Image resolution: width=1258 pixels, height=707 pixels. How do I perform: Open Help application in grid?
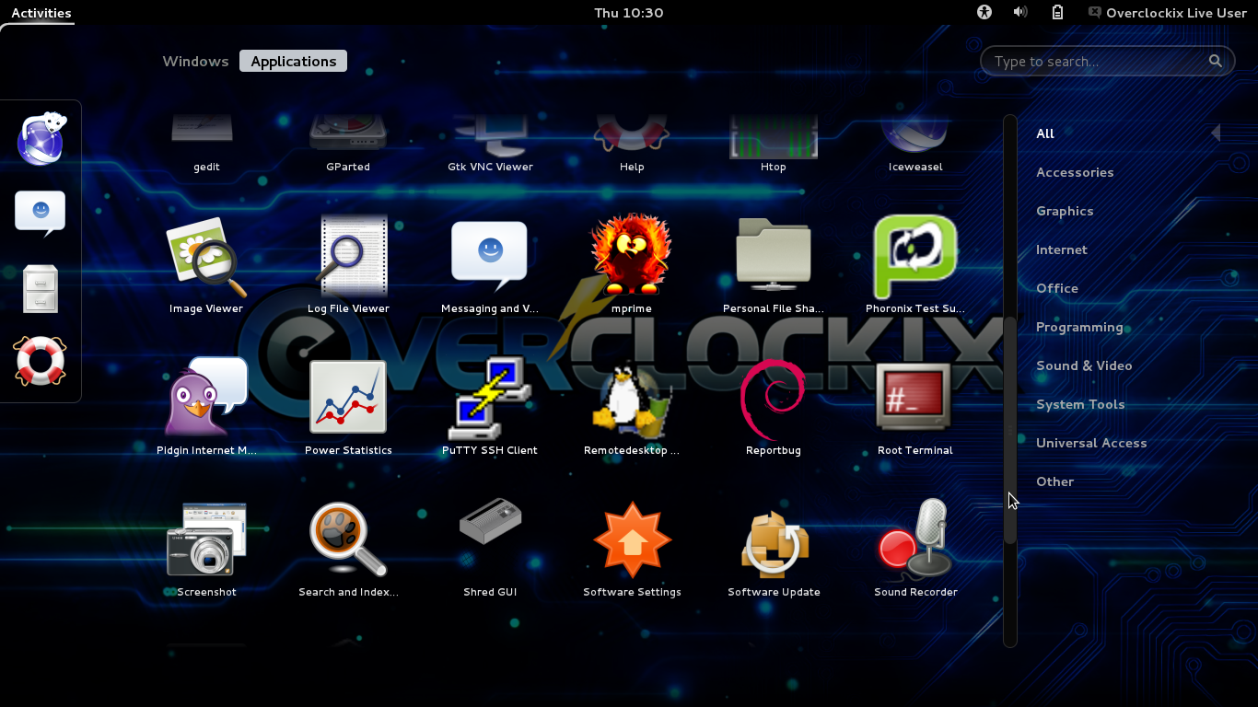pos(632,144)
